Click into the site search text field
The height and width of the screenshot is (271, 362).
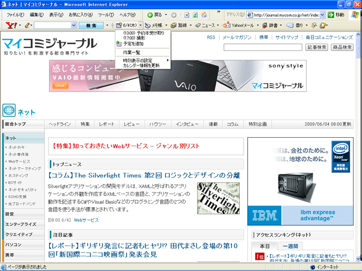(x=263, y=47)
